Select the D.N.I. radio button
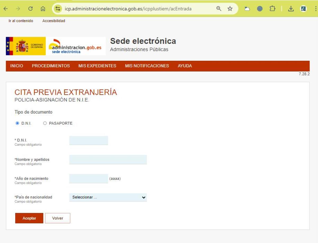 tap(17, 123)
